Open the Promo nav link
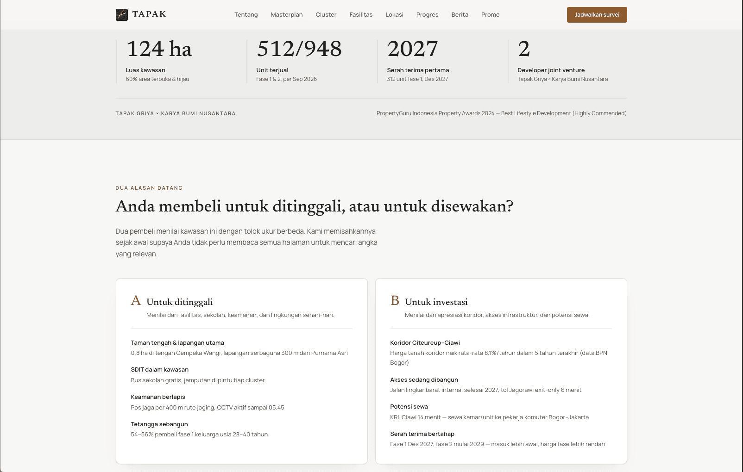This screenshot has height=472, width=743. point(490,15)
